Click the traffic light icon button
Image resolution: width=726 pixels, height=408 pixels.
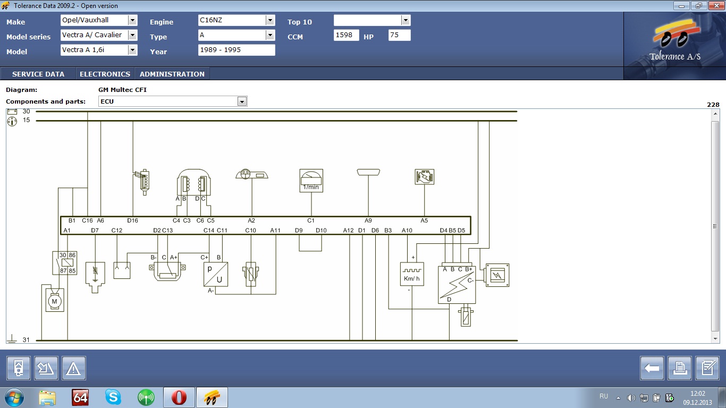[x=19, y=368]
